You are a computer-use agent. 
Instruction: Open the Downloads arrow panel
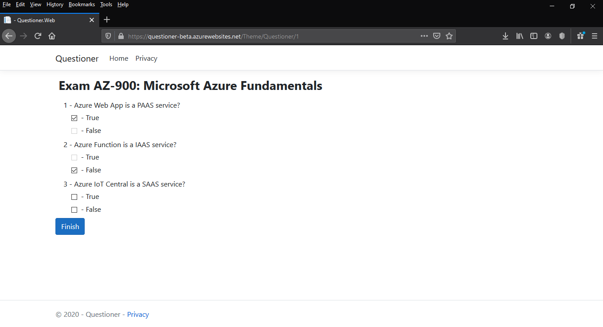click(505, 36)
